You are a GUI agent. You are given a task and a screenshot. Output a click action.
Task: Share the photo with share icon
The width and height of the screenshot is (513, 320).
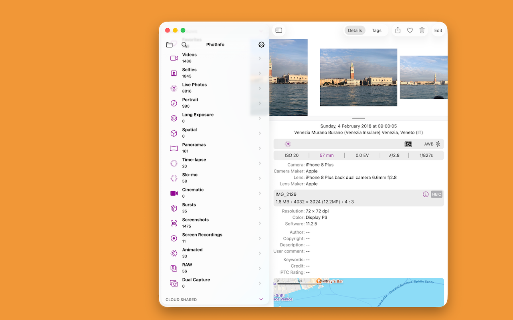click(398, 30)
